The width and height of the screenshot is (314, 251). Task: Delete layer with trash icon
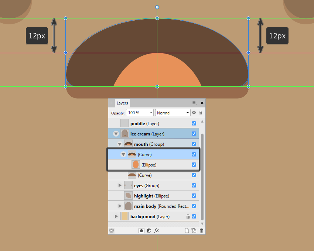tap(201, 231)
